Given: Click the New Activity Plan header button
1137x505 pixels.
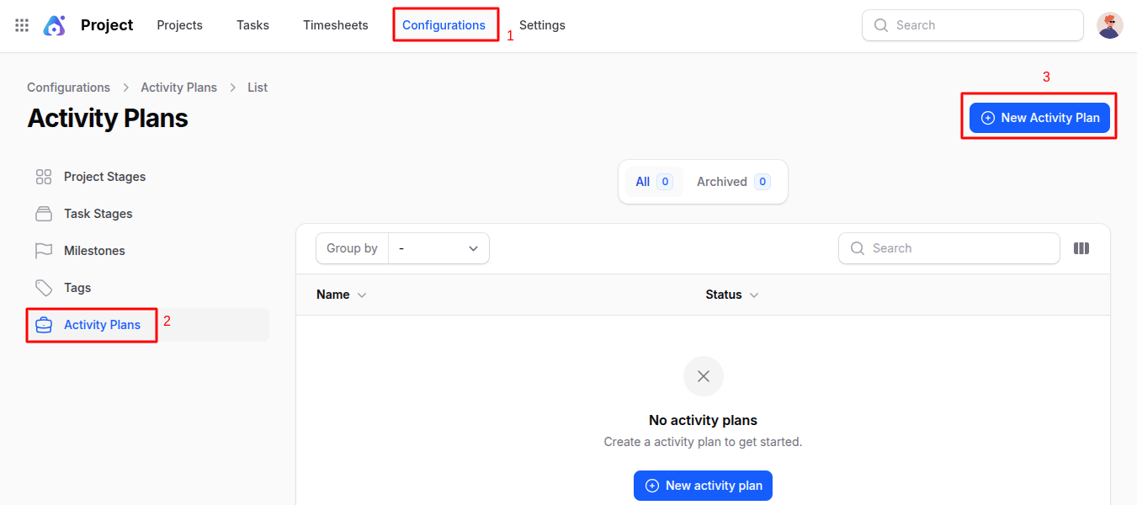Looking at the screenshot, I should coord(1039,118).
